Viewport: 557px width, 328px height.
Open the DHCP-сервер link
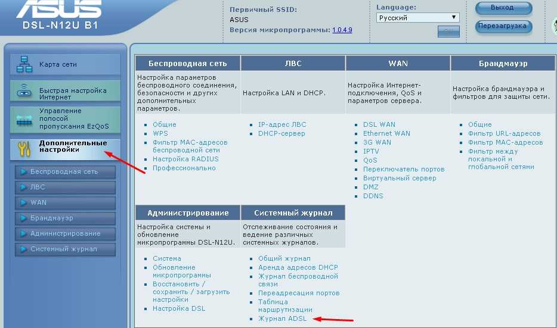point(281,134)
